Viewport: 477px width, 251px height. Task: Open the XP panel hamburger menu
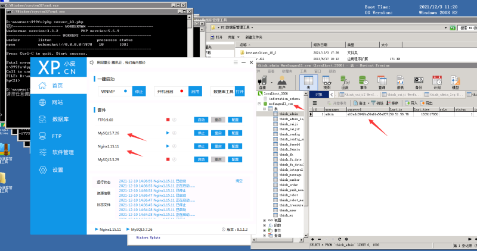coord(236,62)
